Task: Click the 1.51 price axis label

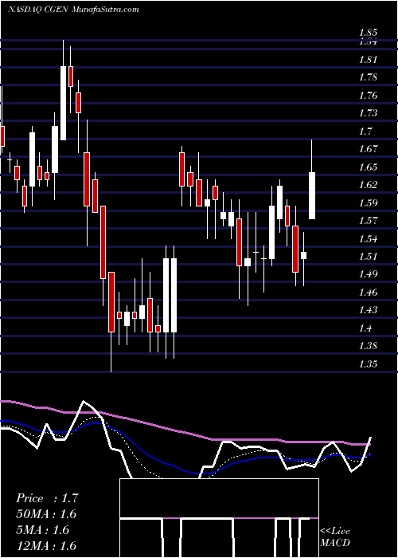Action: coord(369,256)
